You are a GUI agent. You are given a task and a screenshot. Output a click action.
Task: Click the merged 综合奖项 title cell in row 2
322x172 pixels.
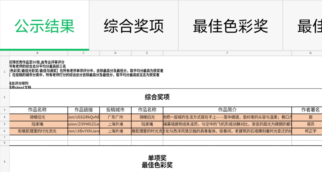(157, 97)
